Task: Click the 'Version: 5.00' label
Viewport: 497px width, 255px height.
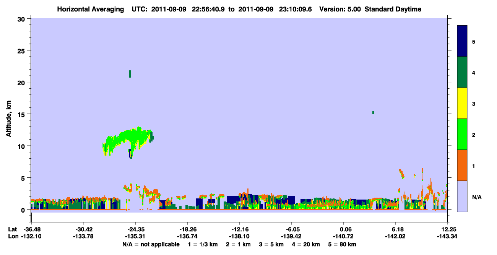Action: coord(341,9)
